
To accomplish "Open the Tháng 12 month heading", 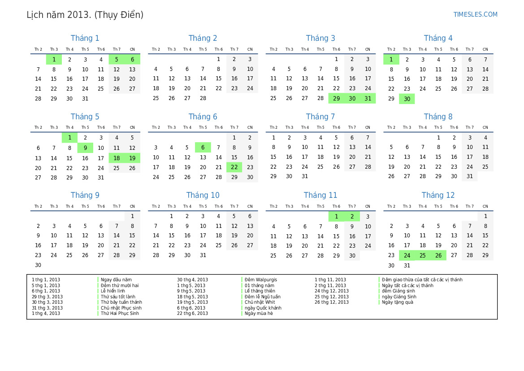I will click(438, 195).
